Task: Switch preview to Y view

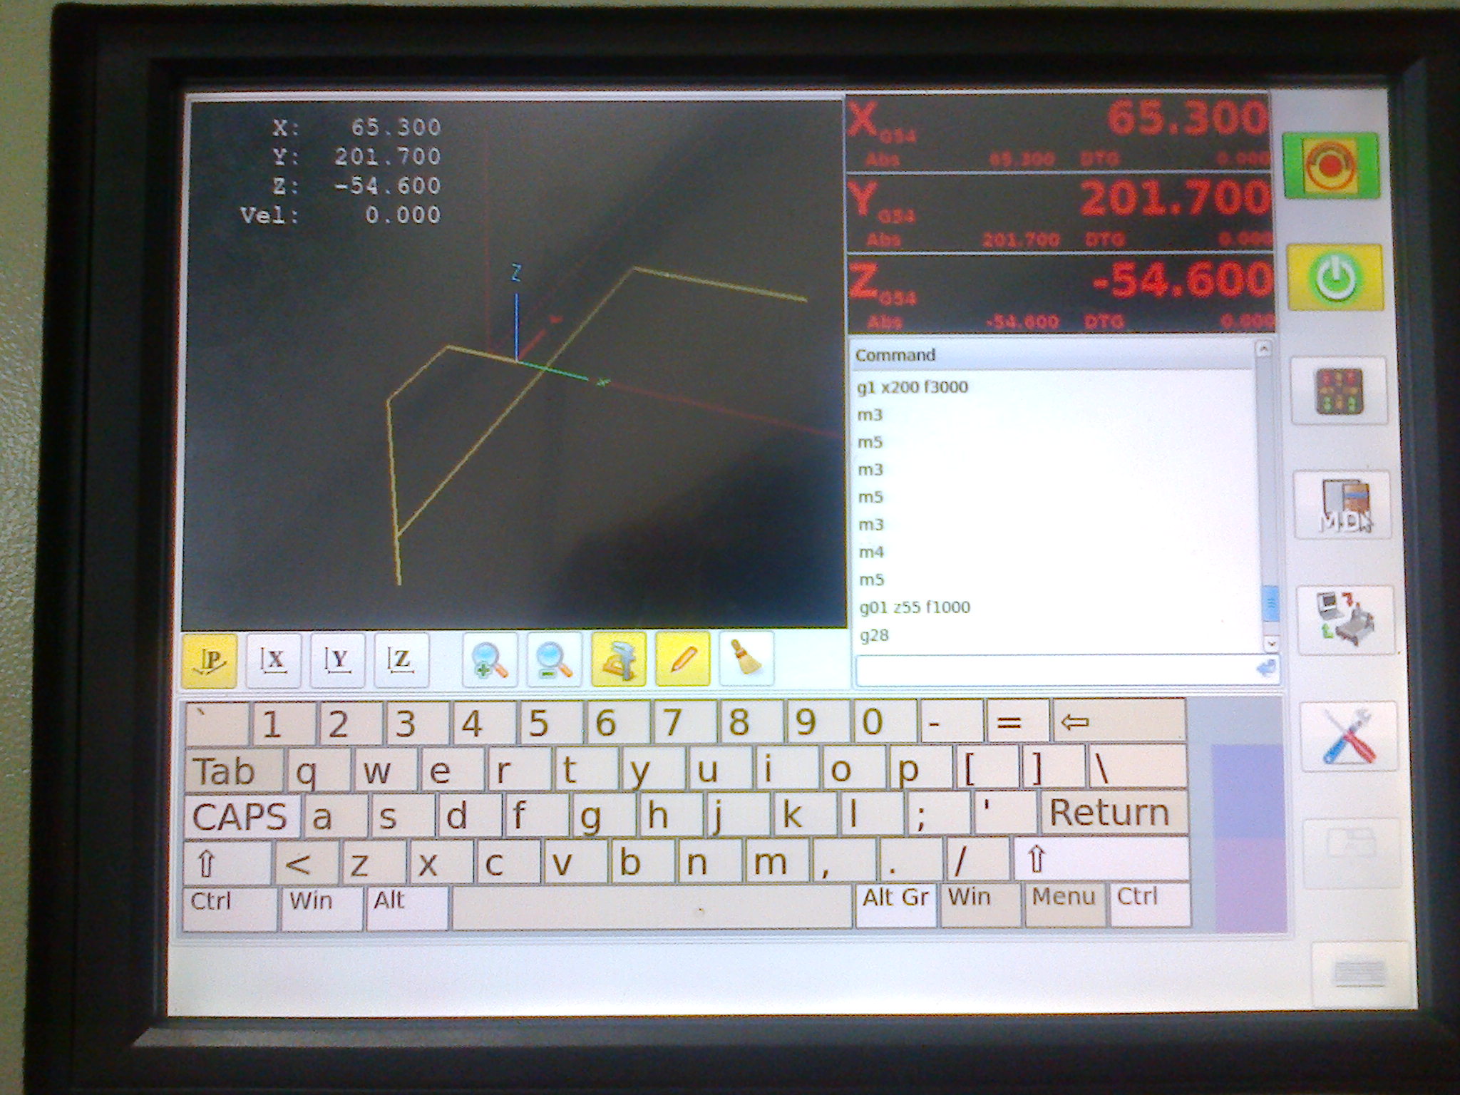Action: [x=338, y=660]
